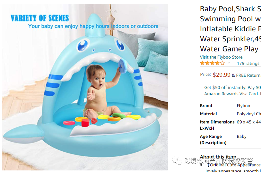Expand the rating breakdown chevron
Screen dimensions: 261x172
229,63
